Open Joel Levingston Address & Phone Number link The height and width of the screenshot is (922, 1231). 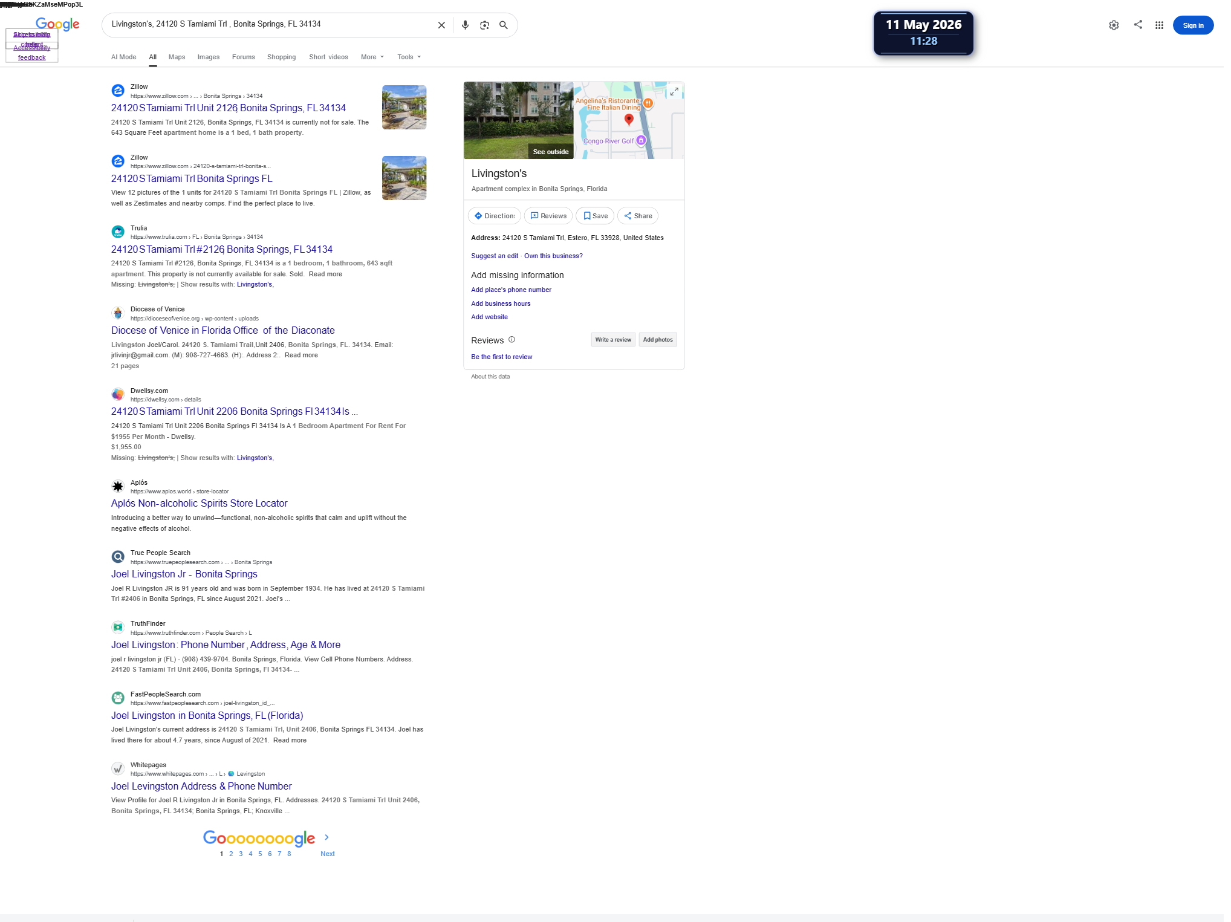click(x=201, y=787)
